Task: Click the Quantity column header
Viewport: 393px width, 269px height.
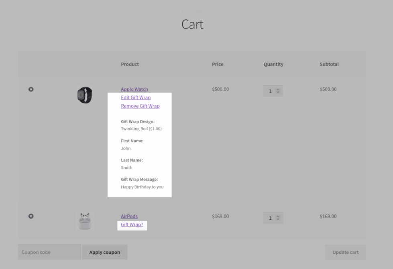Action: coord(273,64)
